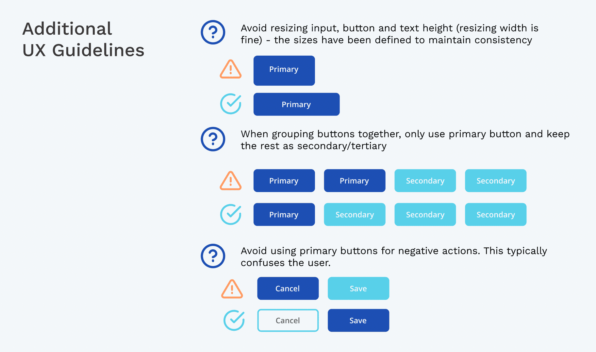Viewport: 596px width, 352px height.
Task: Click check circle icon beside wide Primary button
Action: (x=231, y=104)
